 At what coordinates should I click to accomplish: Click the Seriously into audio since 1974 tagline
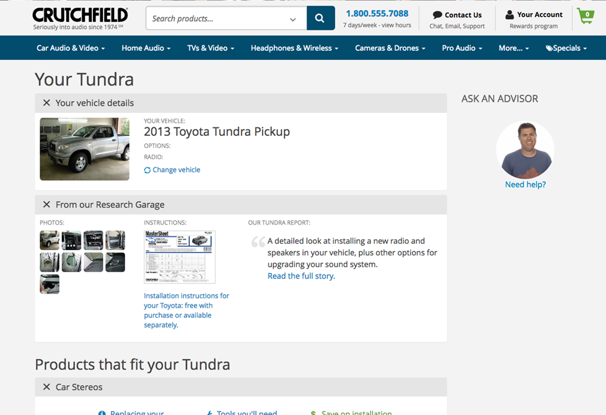coord(77,27)
